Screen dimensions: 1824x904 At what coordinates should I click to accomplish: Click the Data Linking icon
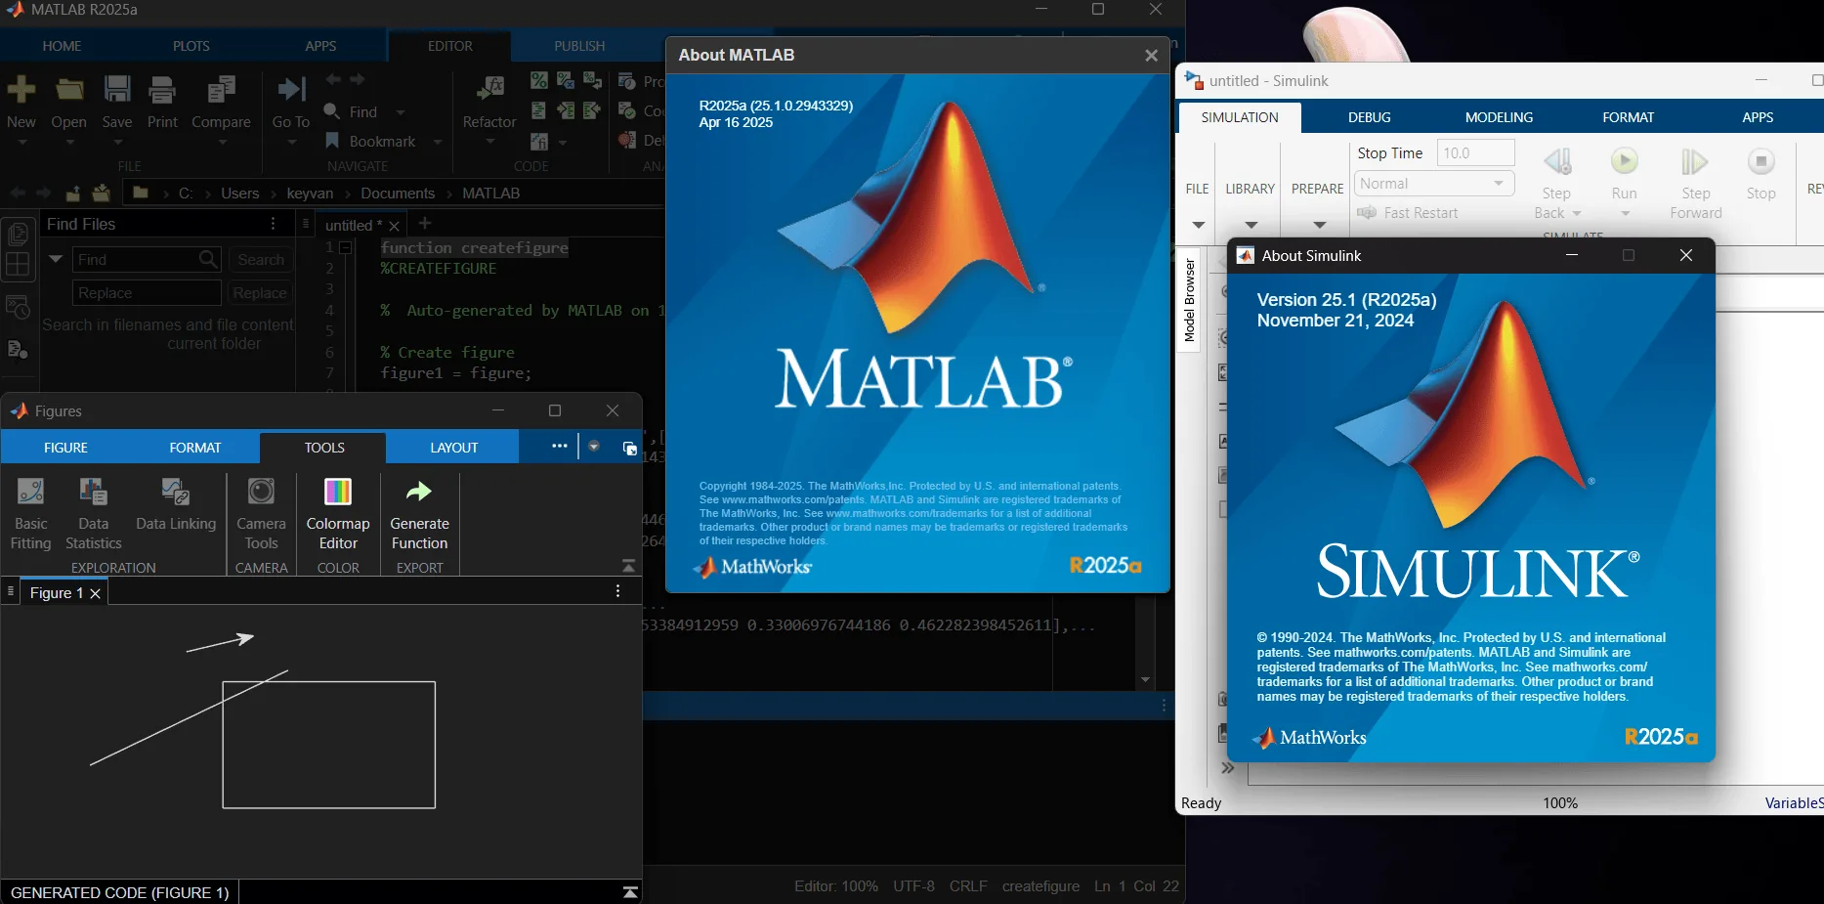coord(176,491)
